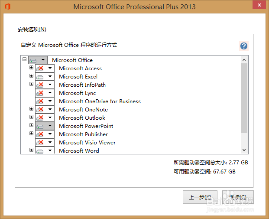
Task: Click Microsoft Access install state icon
Action: tap(40, 69)
